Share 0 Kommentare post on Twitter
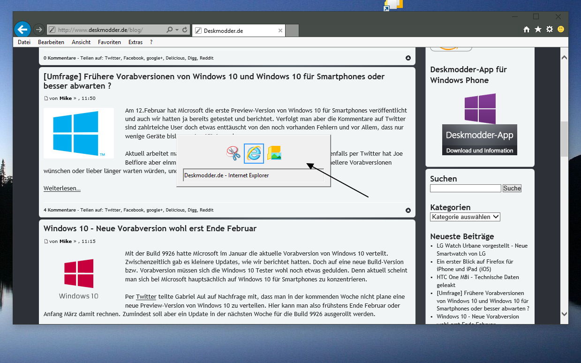 pyautogui.click(x=113, y=58)
